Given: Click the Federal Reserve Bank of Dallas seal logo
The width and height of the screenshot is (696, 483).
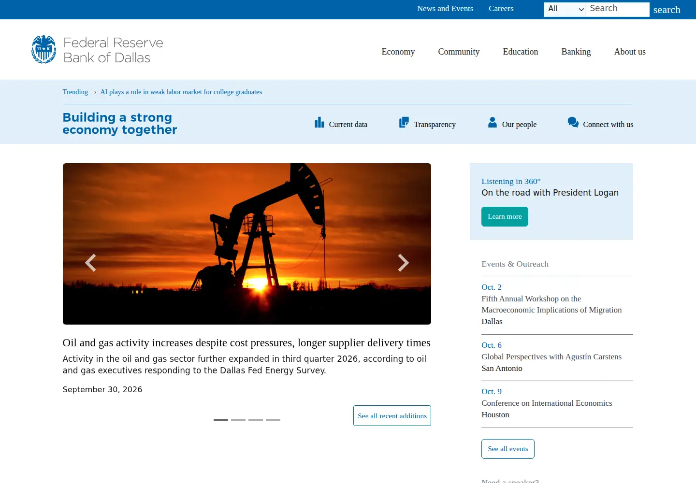Looking at the screenshot, I should click(x=44, y=49).
